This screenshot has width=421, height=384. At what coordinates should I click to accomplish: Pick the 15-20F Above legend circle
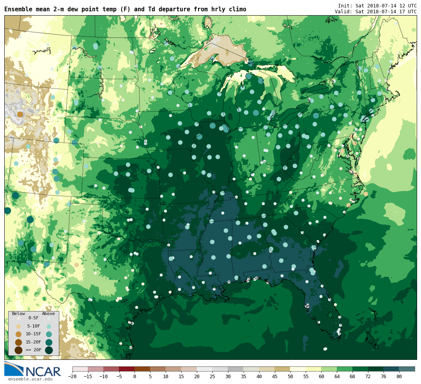pos(49,342)
